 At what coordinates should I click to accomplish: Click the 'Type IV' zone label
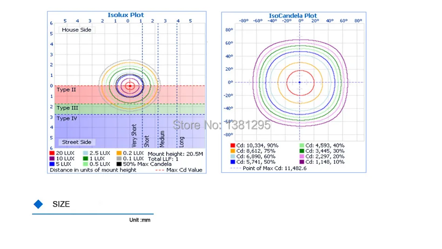click(x=67, y=118)
